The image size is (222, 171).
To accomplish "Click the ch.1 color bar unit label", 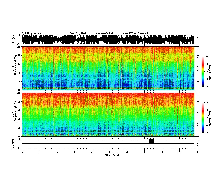I will pos(210,73).
